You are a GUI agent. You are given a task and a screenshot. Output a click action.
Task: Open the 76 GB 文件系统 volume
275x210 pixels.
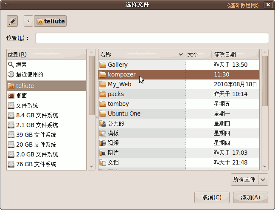[x=47, y=164]
